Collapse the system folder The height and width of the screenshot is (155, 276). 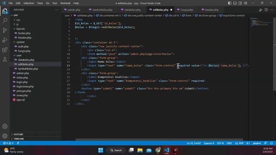20,42
